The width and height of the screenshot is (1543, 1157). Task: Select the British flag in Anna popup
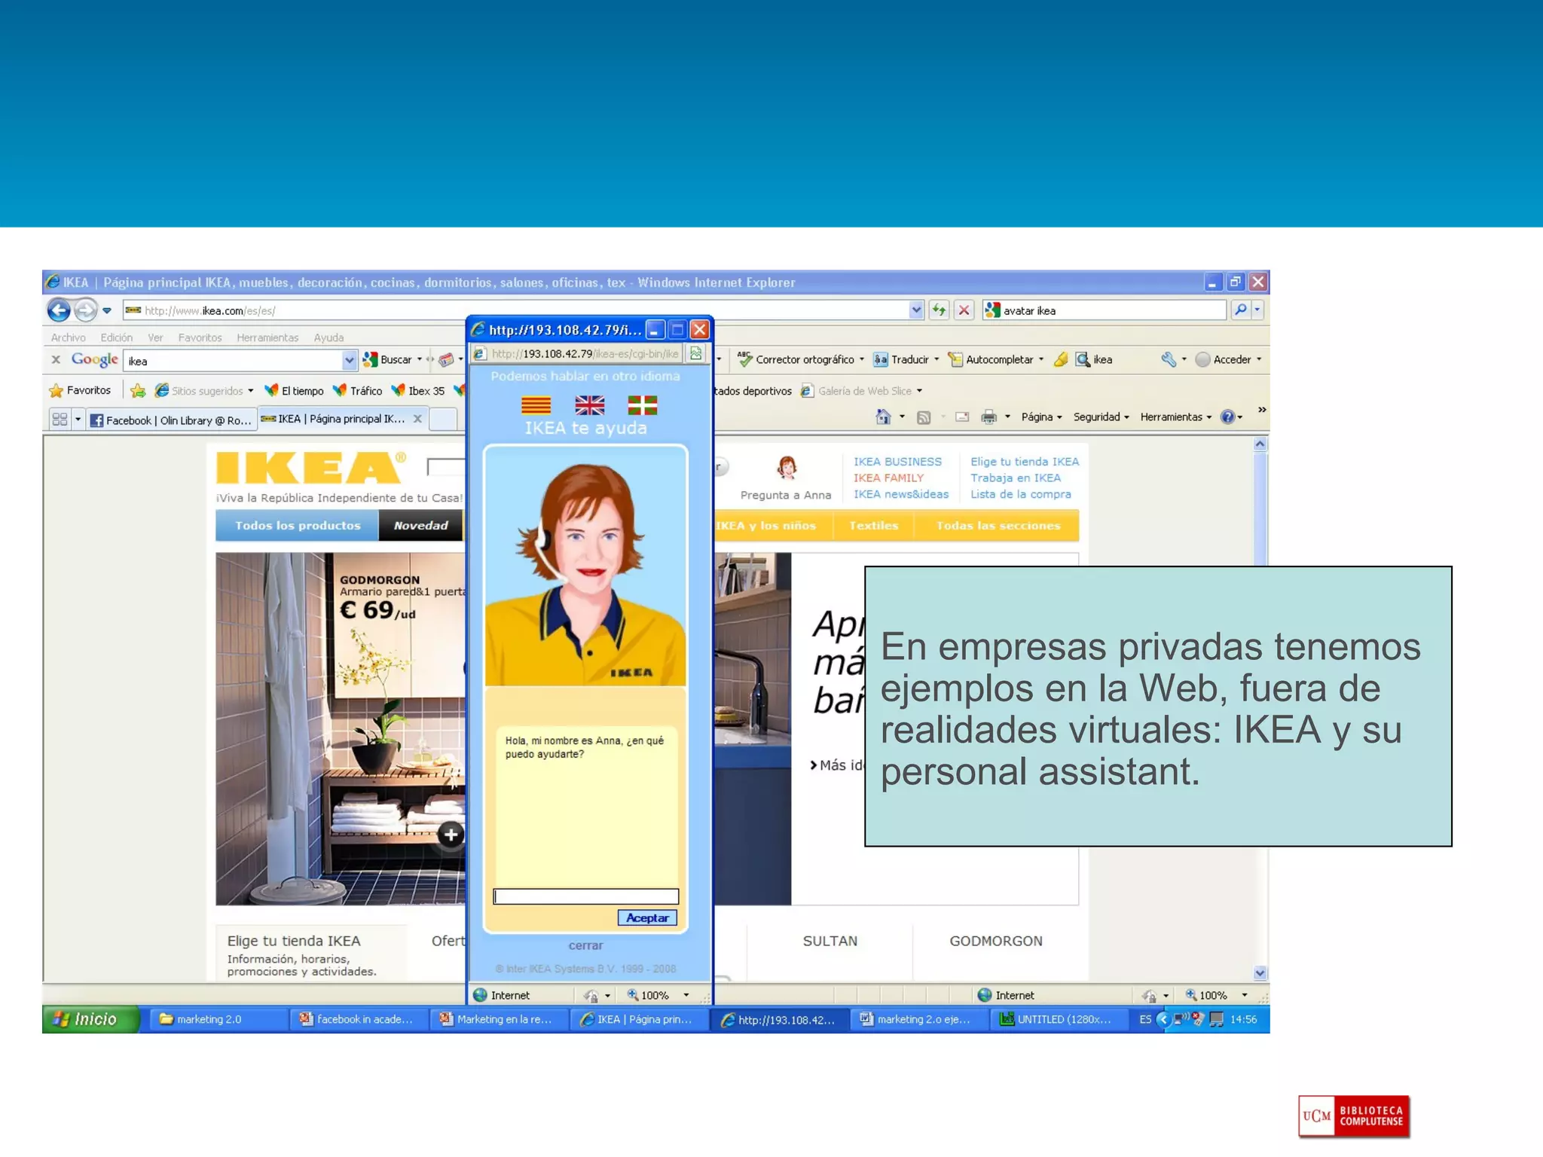point(589,405)
